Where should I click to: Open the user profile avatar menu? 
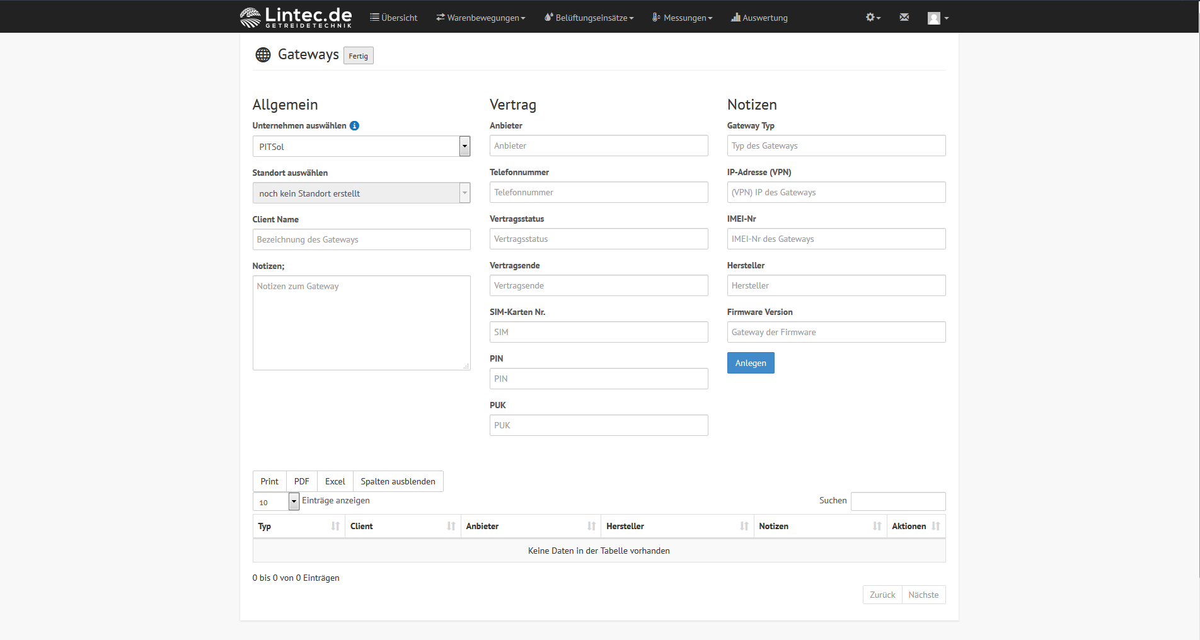pos(937,18)
